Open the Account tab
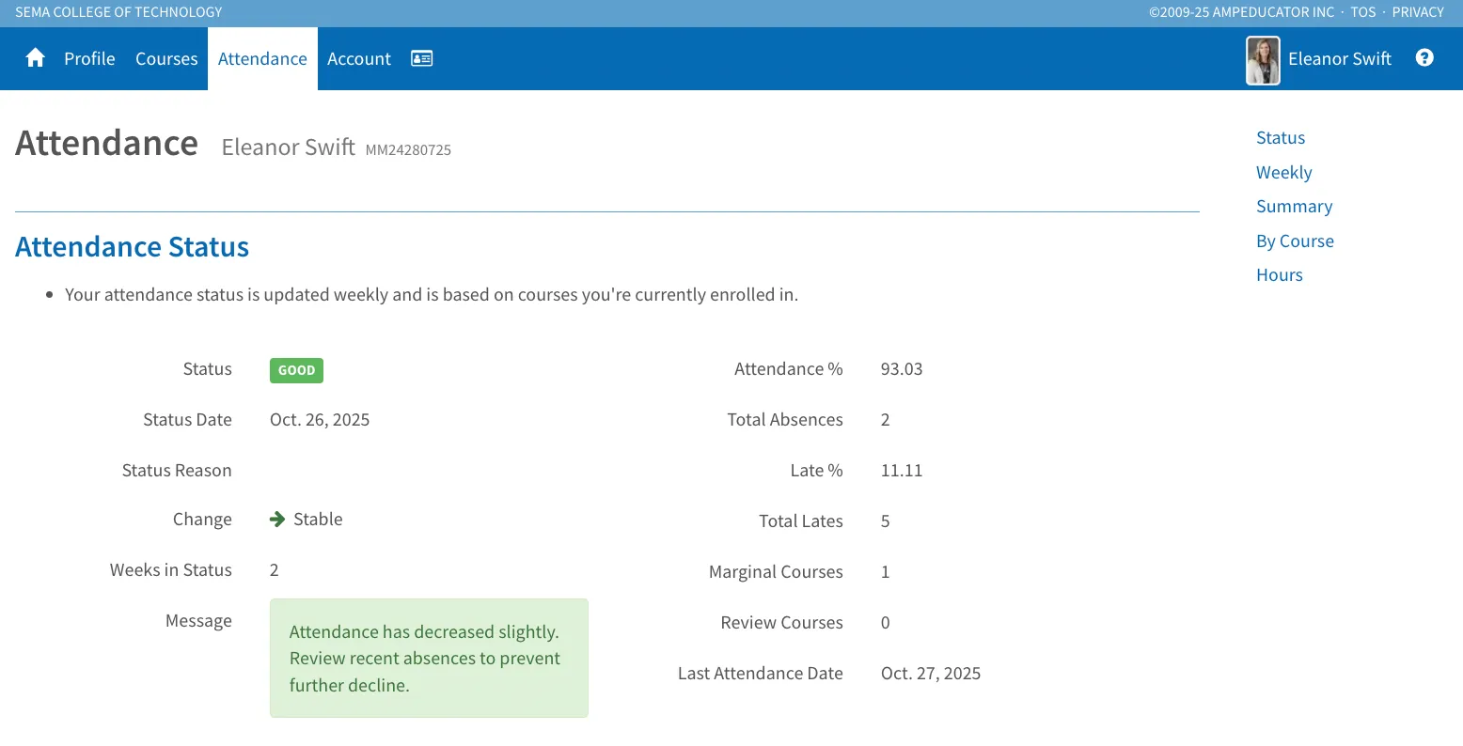The width and height of the screenshot is (1463, 746). click(359, 58)
